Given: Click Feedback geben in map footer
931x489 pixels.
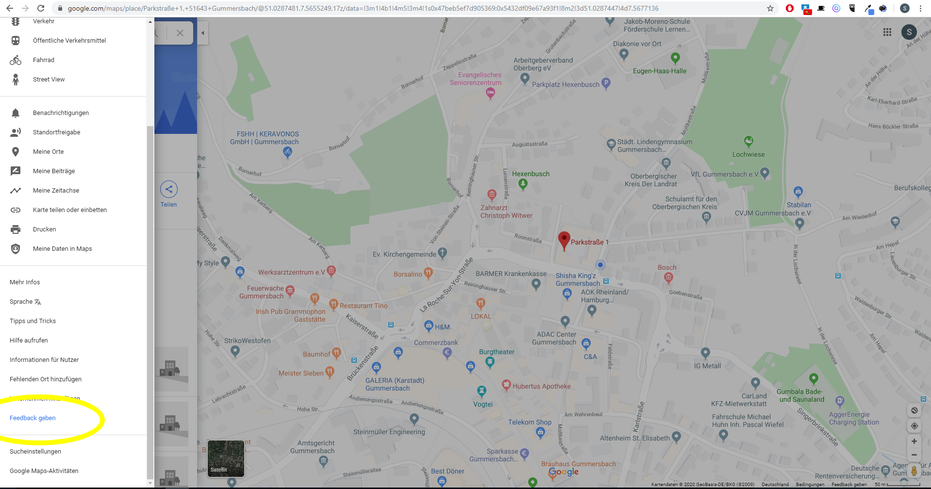Looking at the screenshot, I should (x=849, y=485).
